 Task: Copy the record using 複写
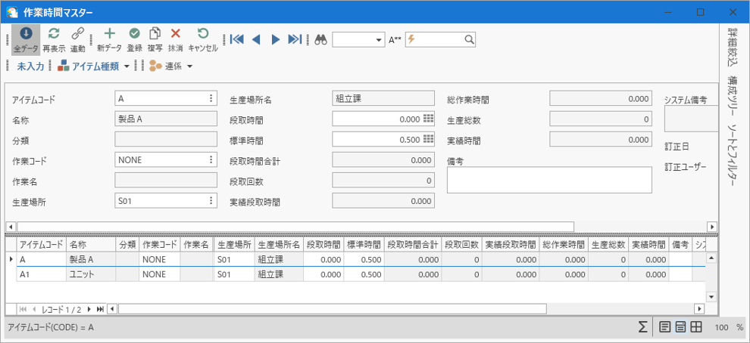click(x=155, y=39)
